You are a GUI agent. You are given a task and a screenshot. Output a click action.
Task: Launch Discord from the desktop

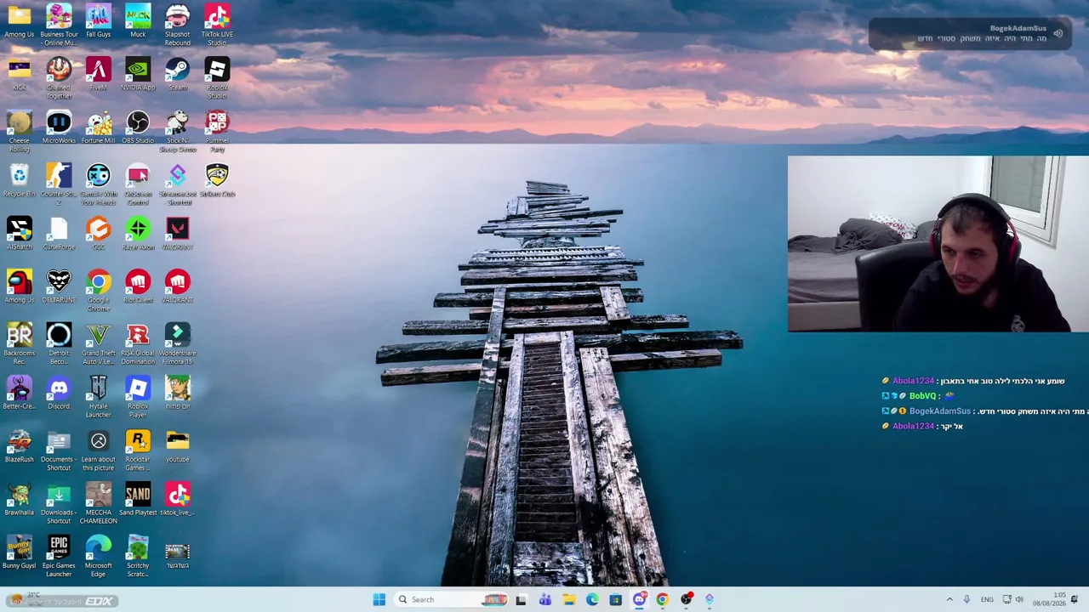point(59,394)
